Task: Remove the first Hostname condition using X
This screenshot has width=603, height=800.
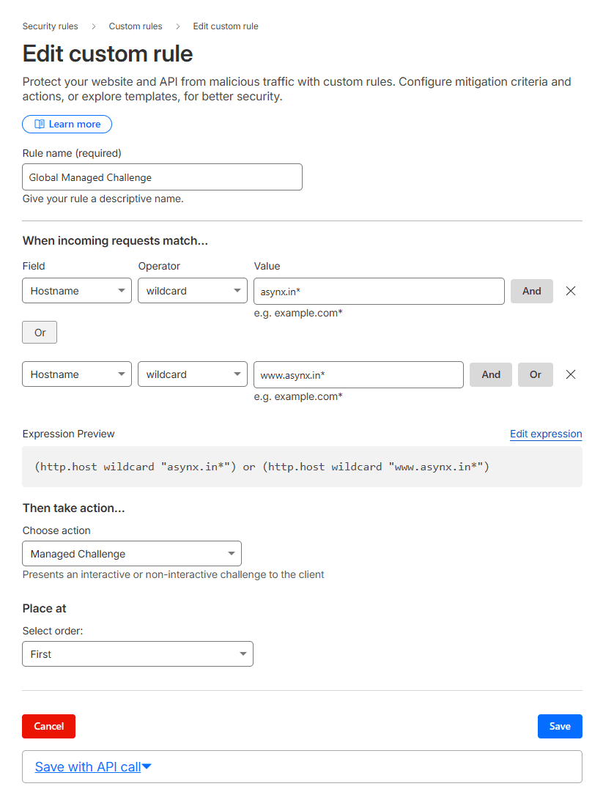Action: pos(571,291)
